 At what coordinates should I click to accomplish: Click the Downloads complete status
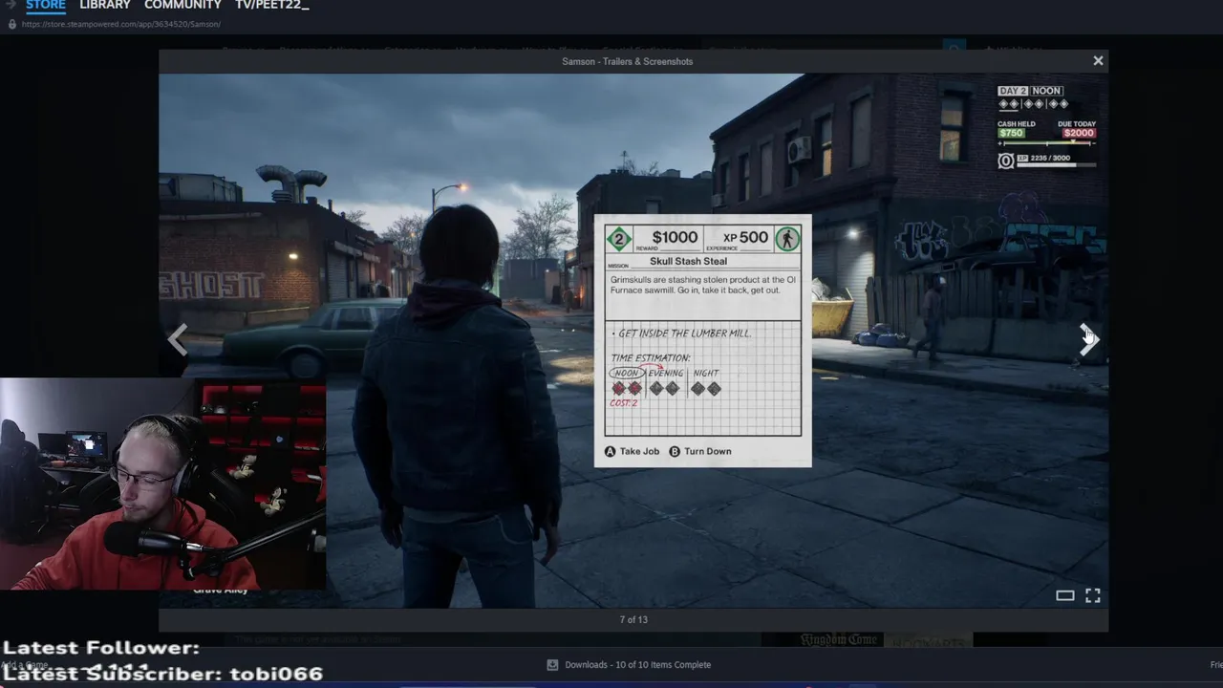point(637,664)
